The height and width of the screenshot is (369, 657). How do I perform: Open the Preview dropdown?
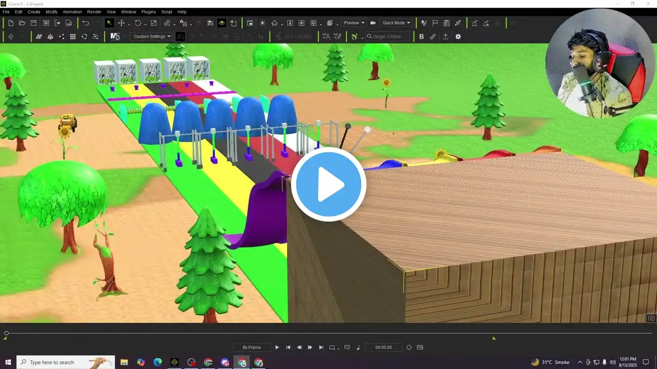[x=354, y=23]
